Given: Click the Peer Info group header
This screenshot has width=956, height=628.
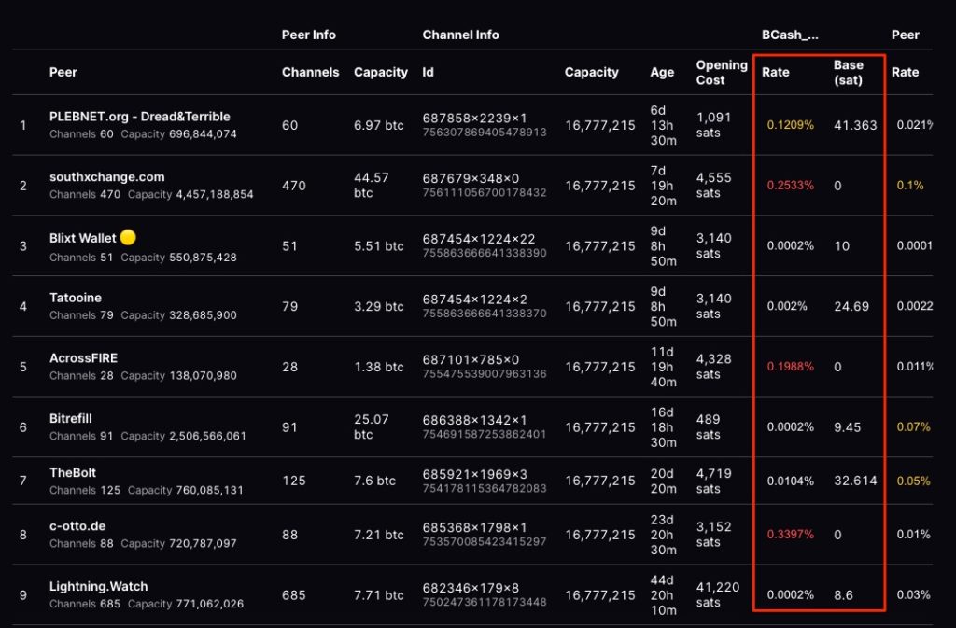Looking at the screenshot, I should tap(308, 35).
